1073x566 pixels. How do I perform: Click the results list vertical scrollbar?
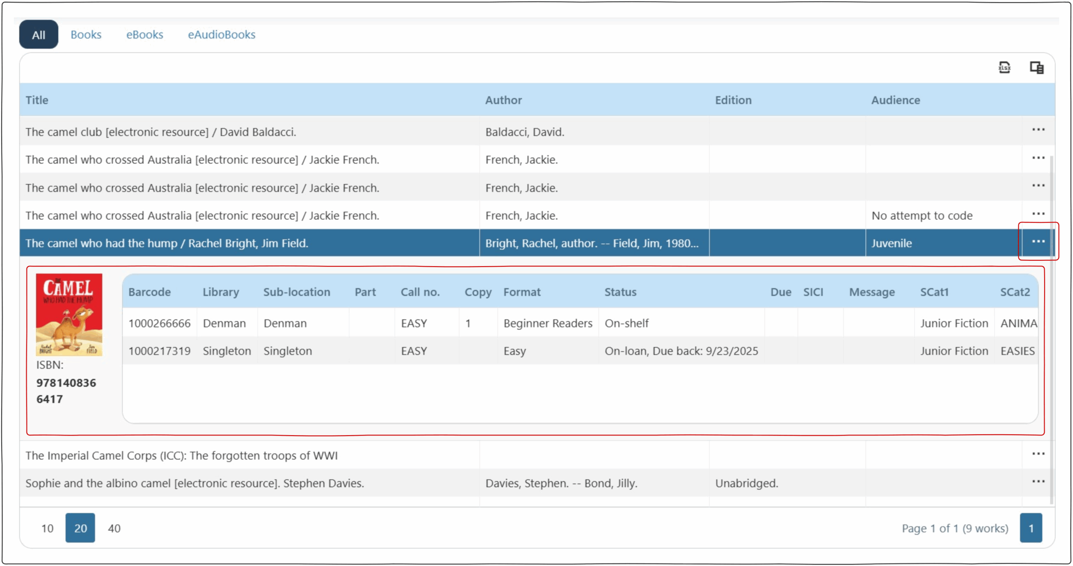[1052, 335]
